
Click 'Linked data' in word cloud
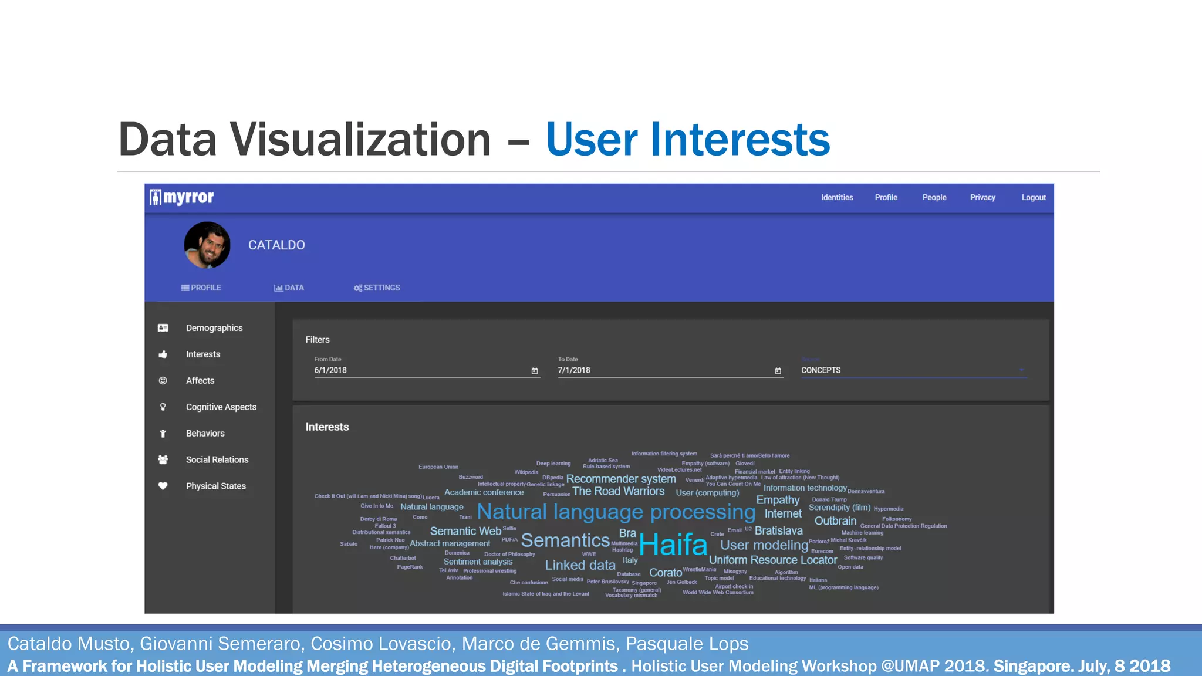point(580,565)
